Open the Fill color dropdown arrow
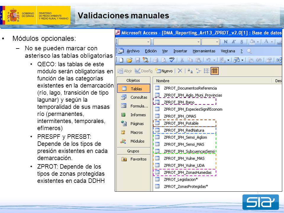 [x=258, y=42]
